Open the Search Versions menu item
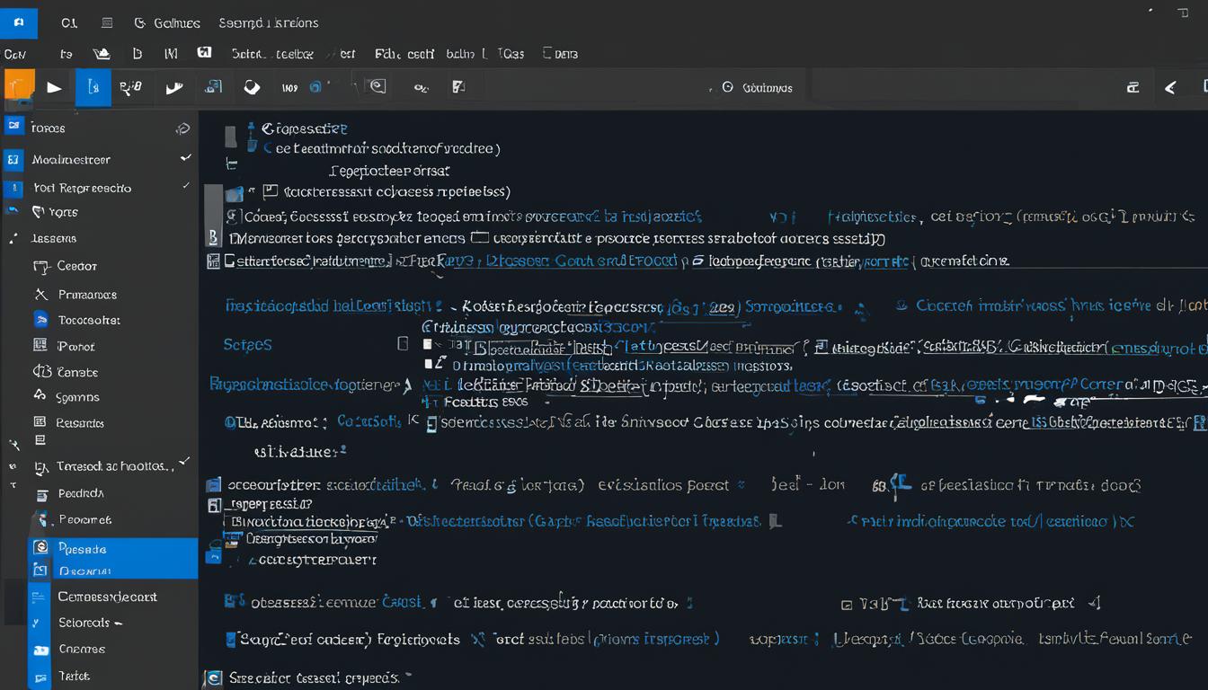The height and width of the screenshot is (690, 1208). [268, 22]
